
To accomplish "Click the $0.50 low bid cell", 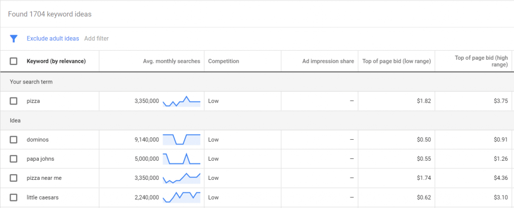I will coord(424,140).
